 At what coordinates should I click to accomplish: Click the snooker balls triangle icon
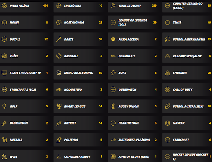pyautogui.click(x=167, y=73)
